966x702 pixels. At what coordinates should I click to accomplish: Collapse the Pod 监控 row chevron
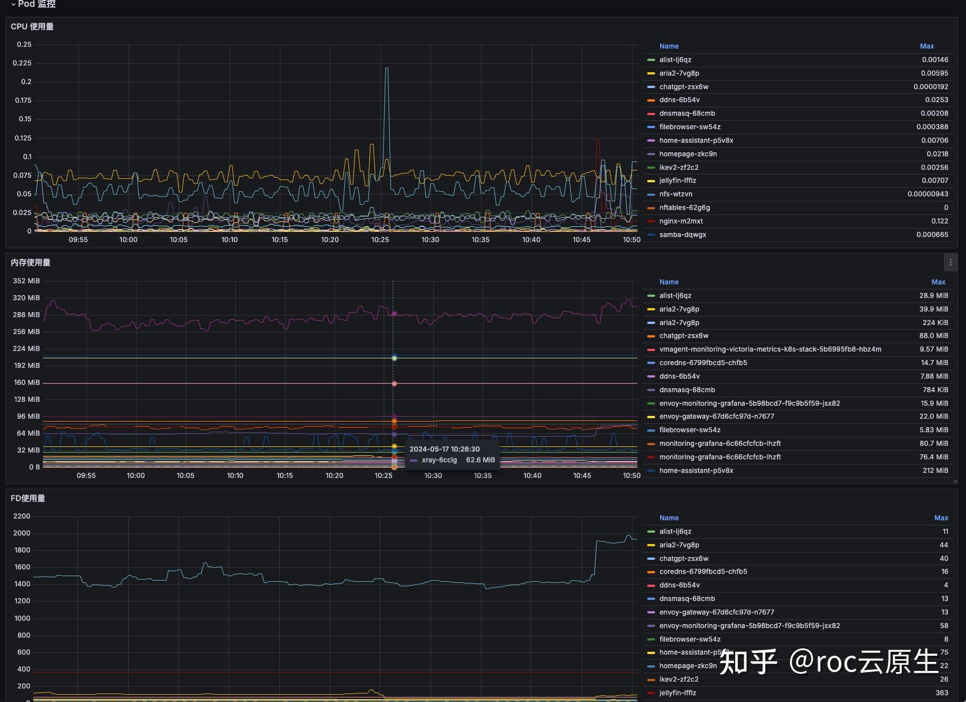click(x=13, y=4)
